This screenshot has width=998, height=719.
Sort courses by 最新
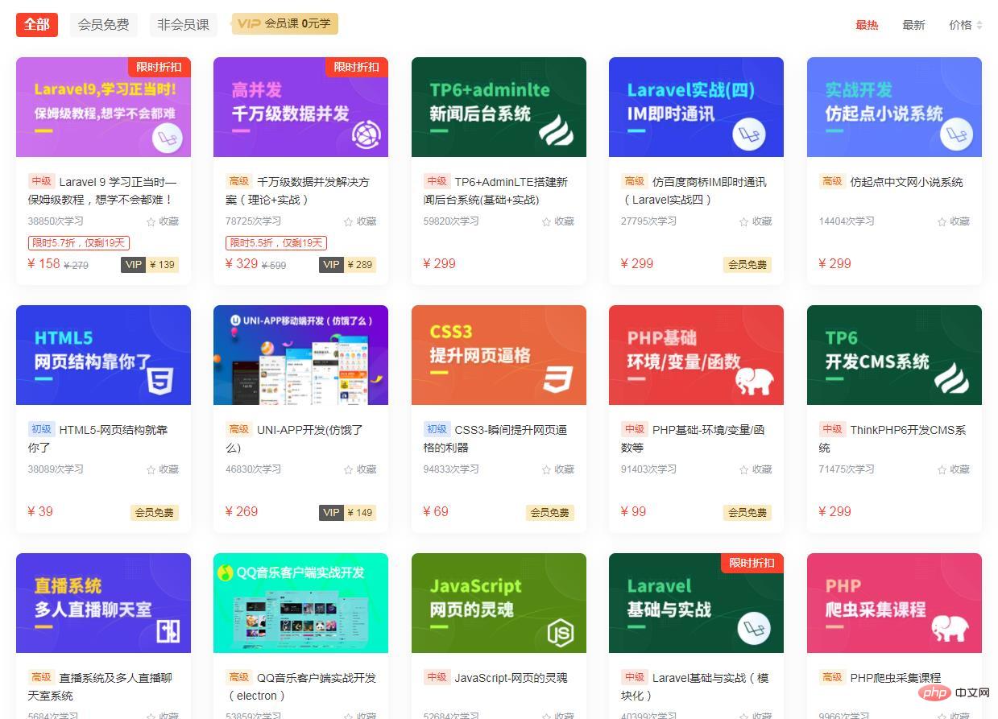click(913, 25)
